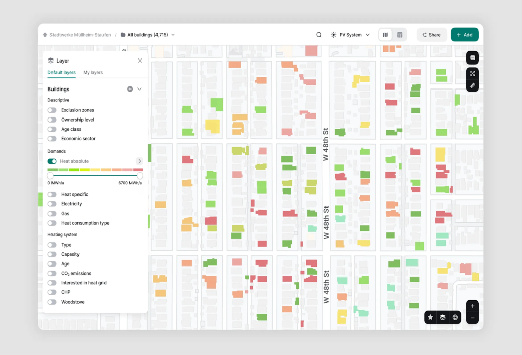This screenshot has height=355, width=522.
Task: Click the Share button
Action: click(431, 35)
